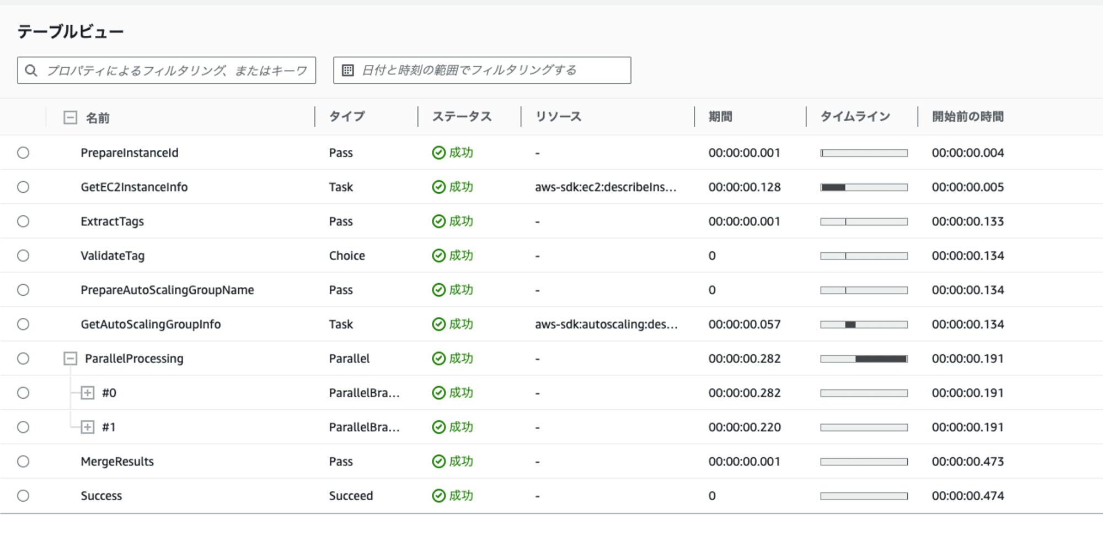Click the PrepareInstanceId step name

(130, 153)
